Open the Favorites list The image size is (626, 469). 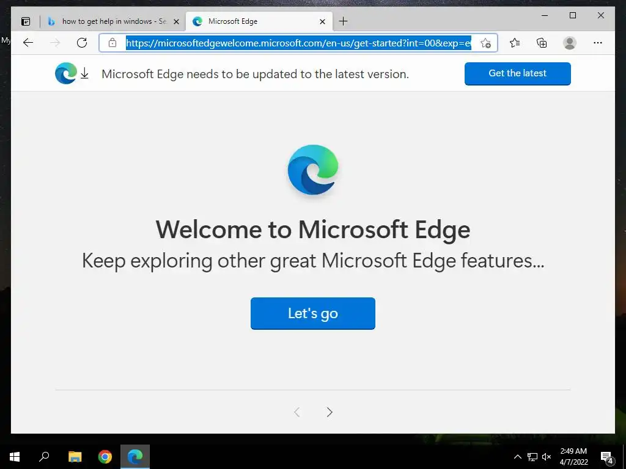(515, 43)
